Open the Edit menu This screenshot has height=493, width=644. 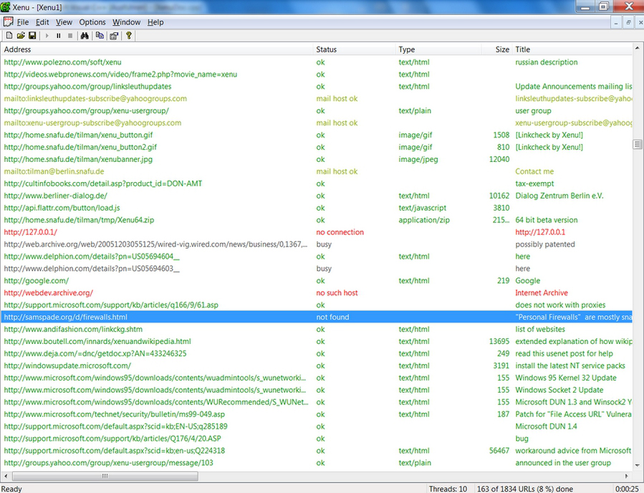point(42,22)
